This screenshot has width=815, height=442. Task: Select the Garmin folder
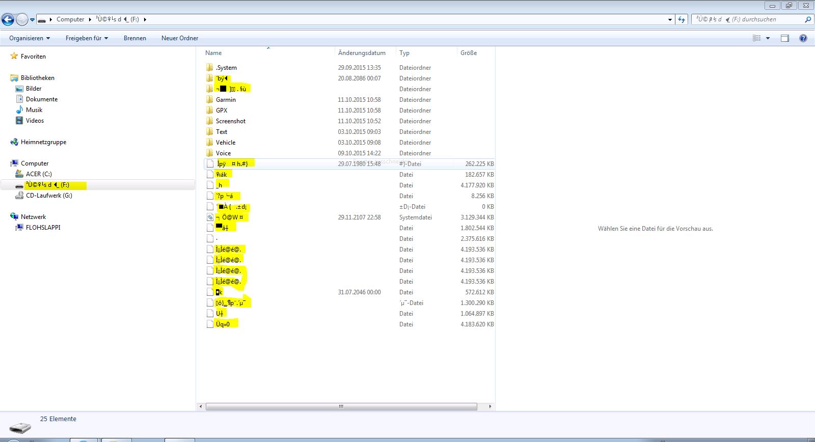click(226, 100)
